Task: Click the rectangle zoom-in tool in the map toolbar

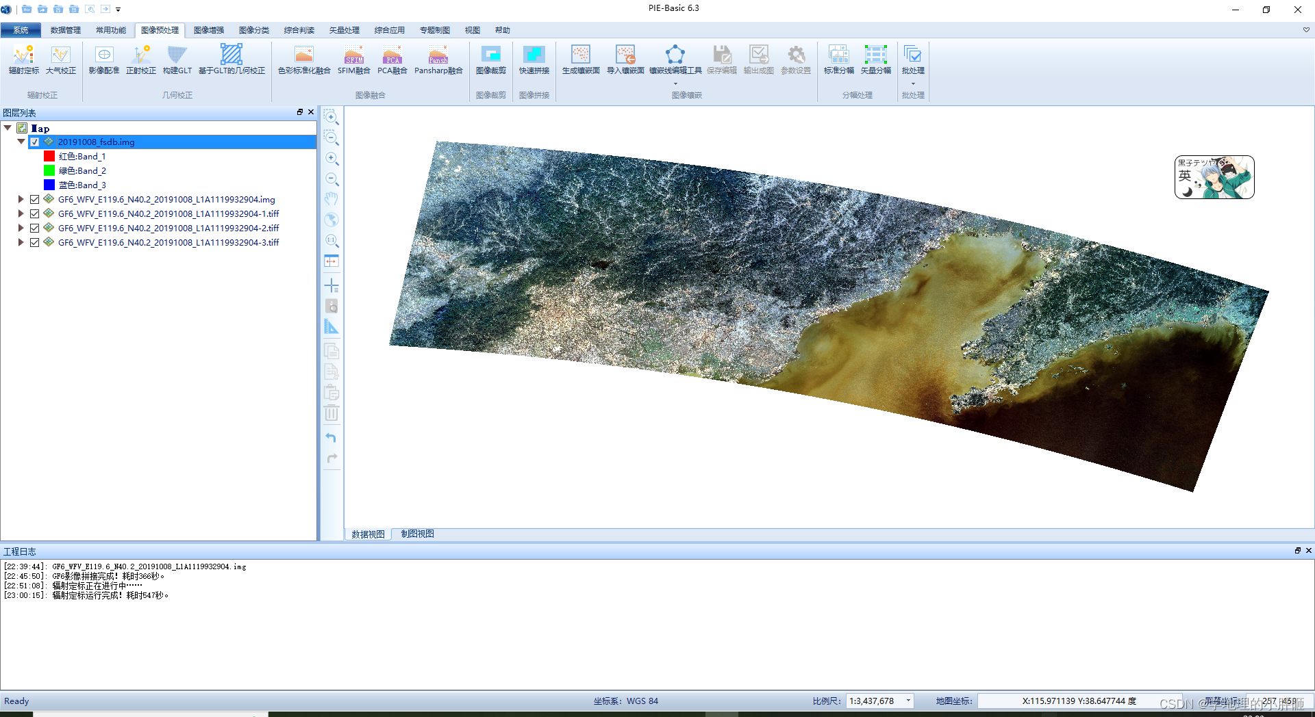Action: 331,117
